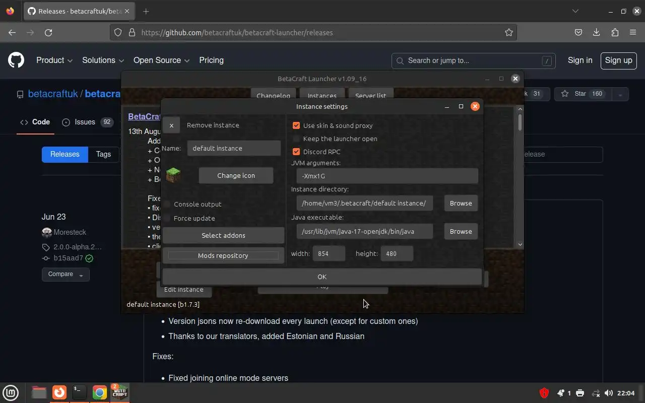Browse for the Instance directory
Screen dimensions: 645x403
click(461, 203)
